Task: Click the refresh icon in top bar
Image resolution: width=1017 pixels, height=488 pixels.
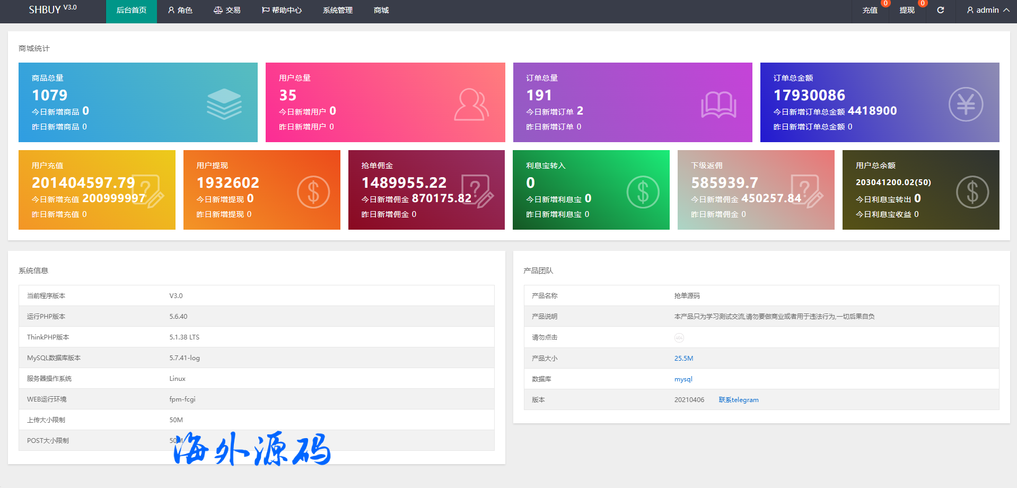Action: 940,10
